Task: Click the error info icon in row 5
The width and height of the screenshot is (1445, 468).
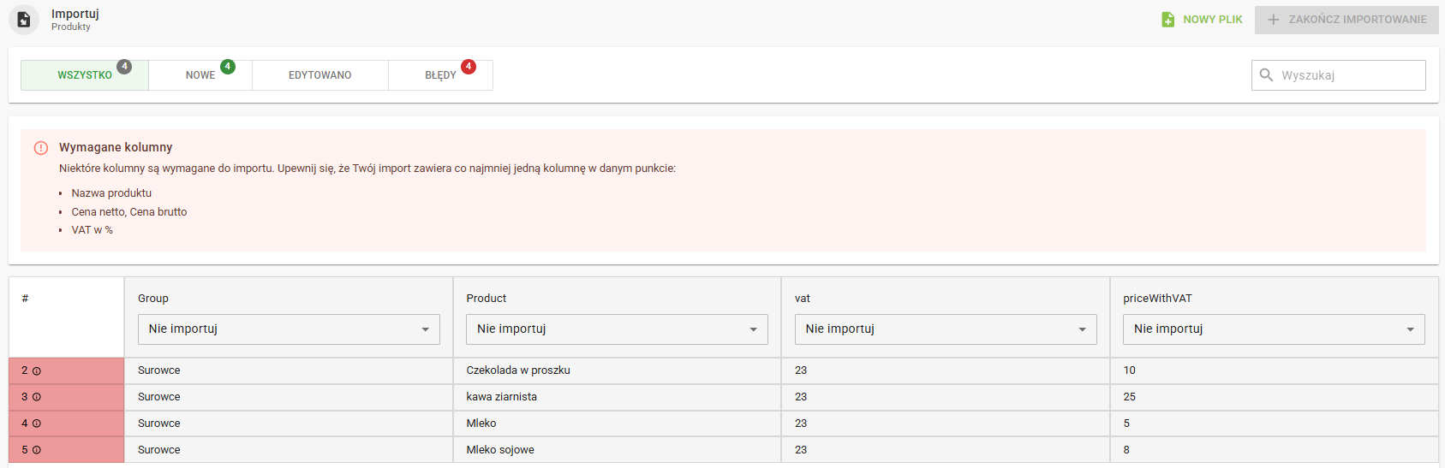Action: click(x=37, y=451)
